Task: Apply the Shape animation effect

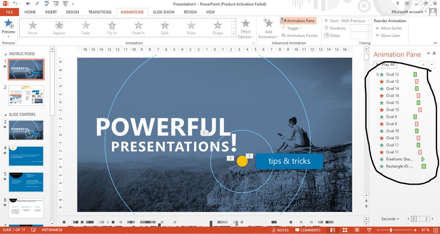Action: tap(217, 28)
